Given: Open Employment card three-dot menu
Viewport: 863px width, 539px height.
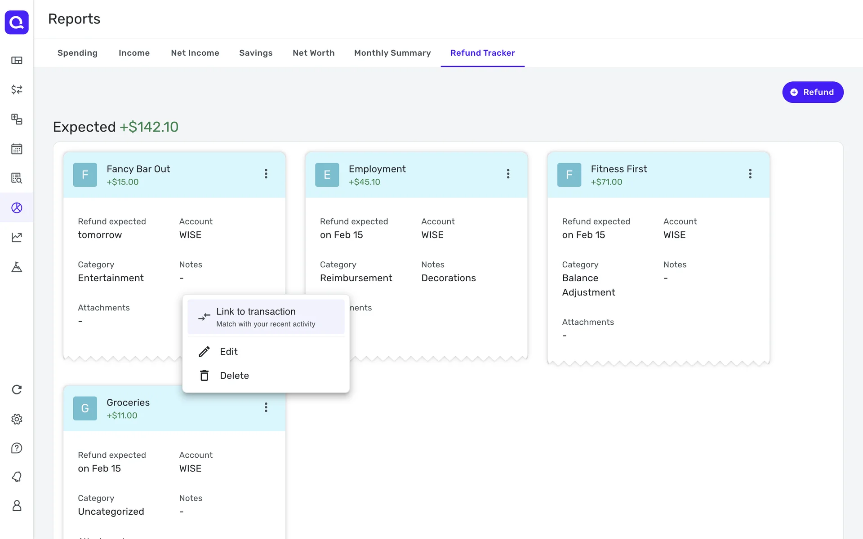Looking at the screenshot, I should point(508,174).
